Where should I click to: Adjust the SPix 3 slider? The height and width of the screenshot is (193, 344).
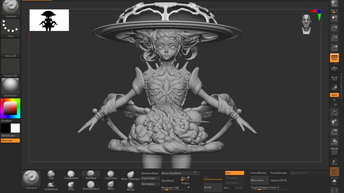coord(334,10)
